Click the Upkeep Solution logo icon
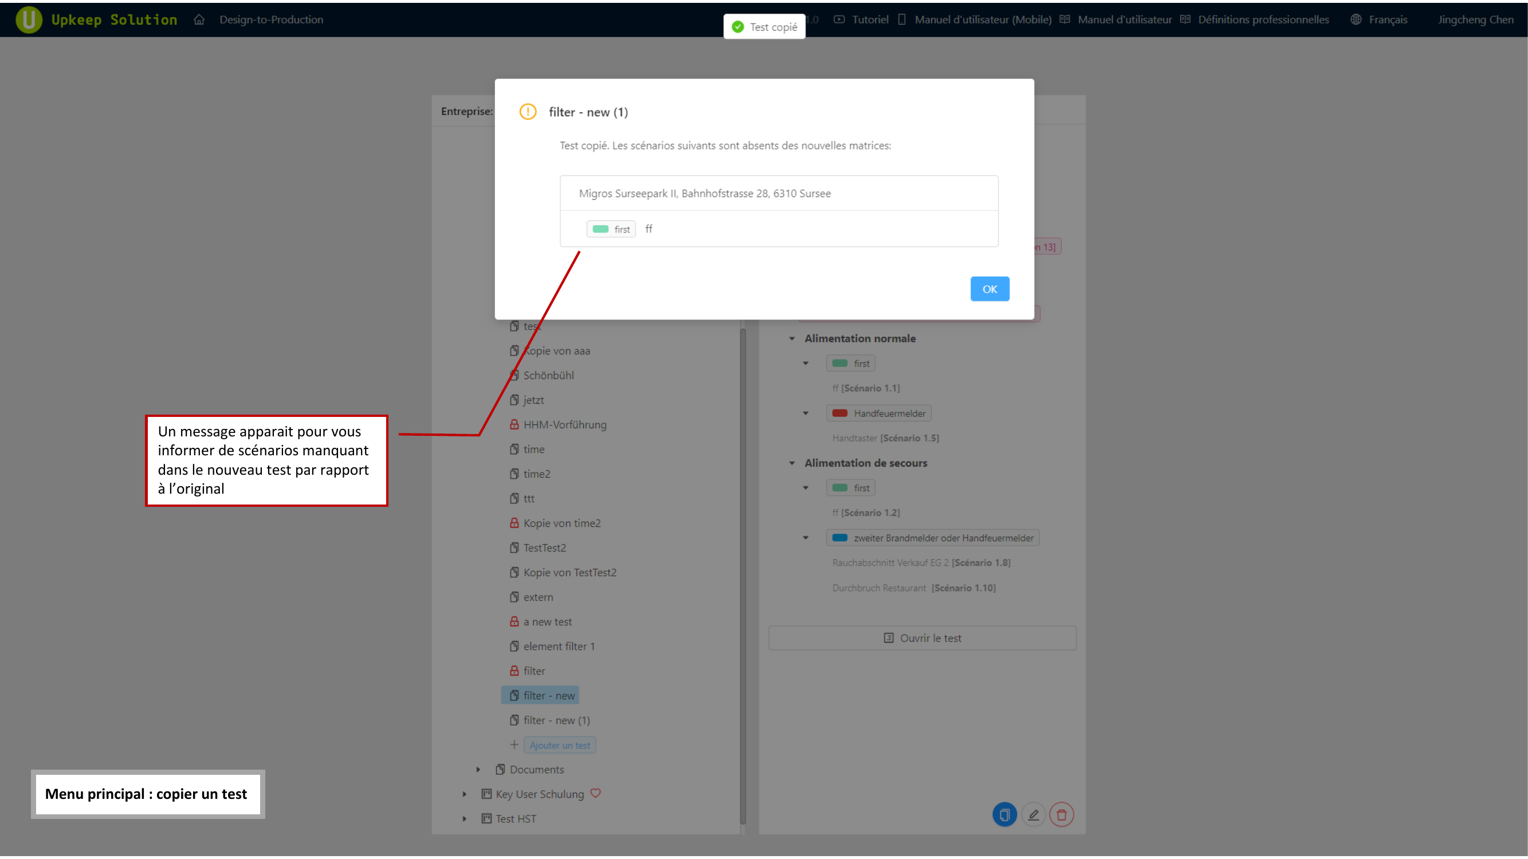The height and width of the screenshot is (859, 1528). click(29, 19)
